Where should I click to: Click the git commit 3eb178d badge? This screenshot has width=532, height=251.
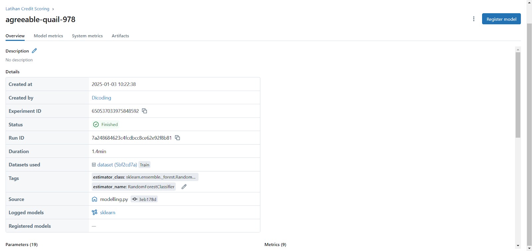pyautogui.click(x=144, y=199)
